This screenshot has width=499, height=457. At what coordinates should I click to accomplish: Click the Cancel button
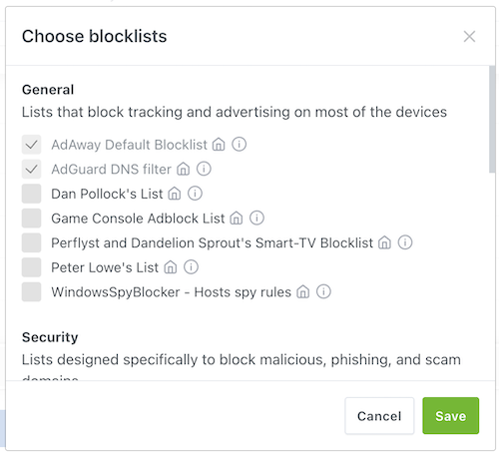click(x=379, y=416)
